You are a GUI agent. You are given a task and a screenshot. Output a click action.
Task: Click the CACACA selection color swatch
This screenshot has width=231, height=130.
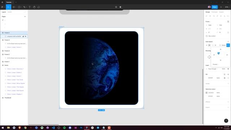pos(206,93)
